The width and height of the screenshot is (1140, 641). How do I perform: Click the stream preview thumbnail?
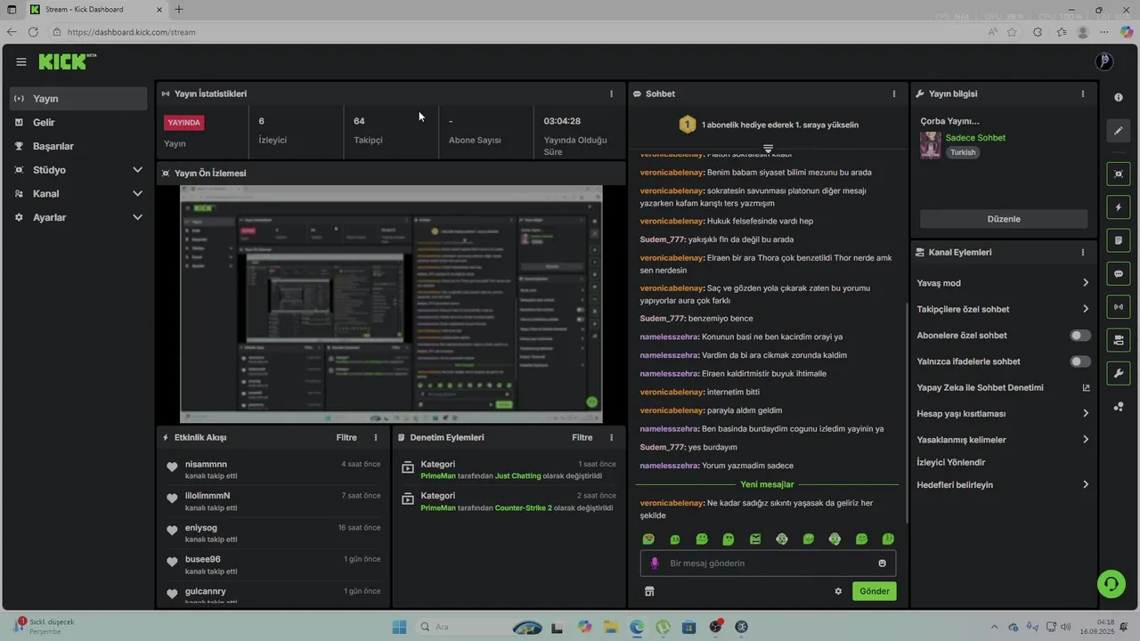391,304
